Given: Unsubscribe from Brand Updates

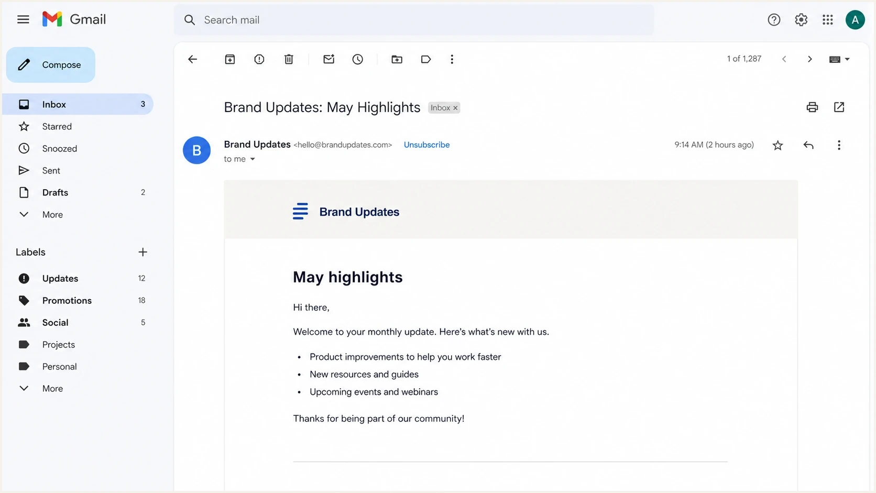Looking at the screenshot, I should coord(426,145).
